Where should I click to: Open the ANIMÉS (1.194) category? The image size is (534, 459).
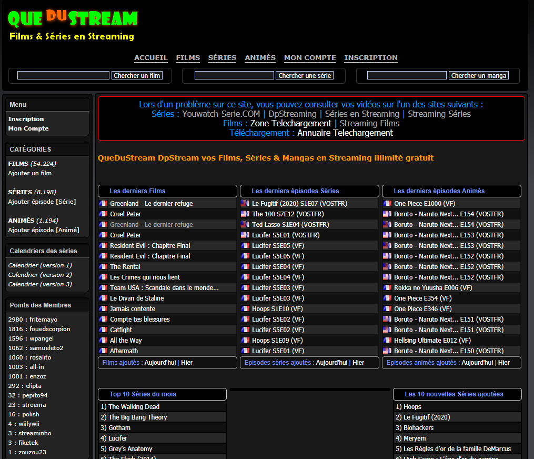(33, 221)
